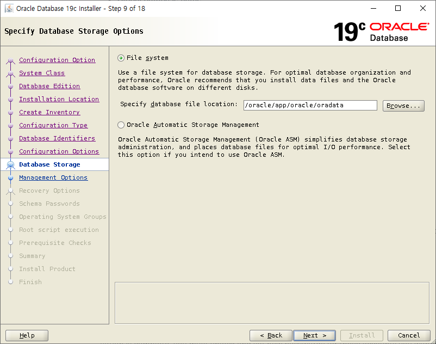The height and width of the screenshot is (344, 436).
Task: Close the Oracle installer window
Action: (422, 8)
